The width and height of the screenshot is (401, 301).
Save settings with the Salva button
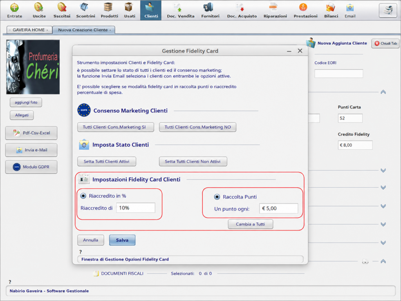[122, 240]
